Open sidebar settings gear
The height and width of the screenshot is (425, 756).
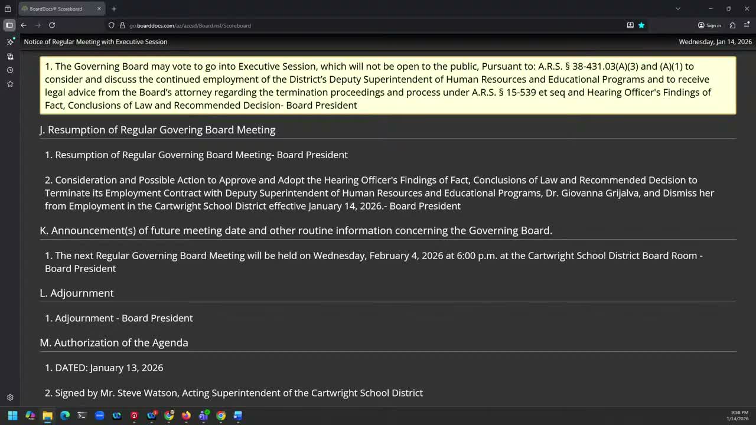point(10,398)
